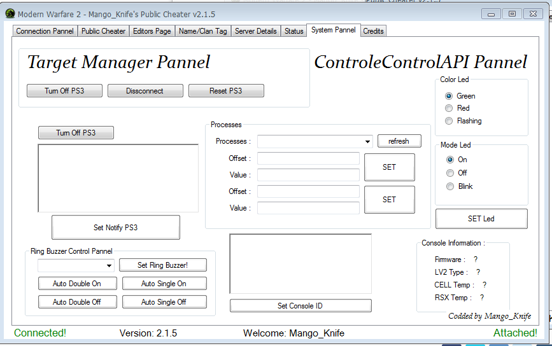This screenshot has width=552, height=346.
Task: Click the second Value input field
Action: 308,208
